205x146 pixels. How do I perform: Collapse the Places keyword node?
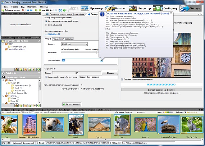[x=4, y=80]
